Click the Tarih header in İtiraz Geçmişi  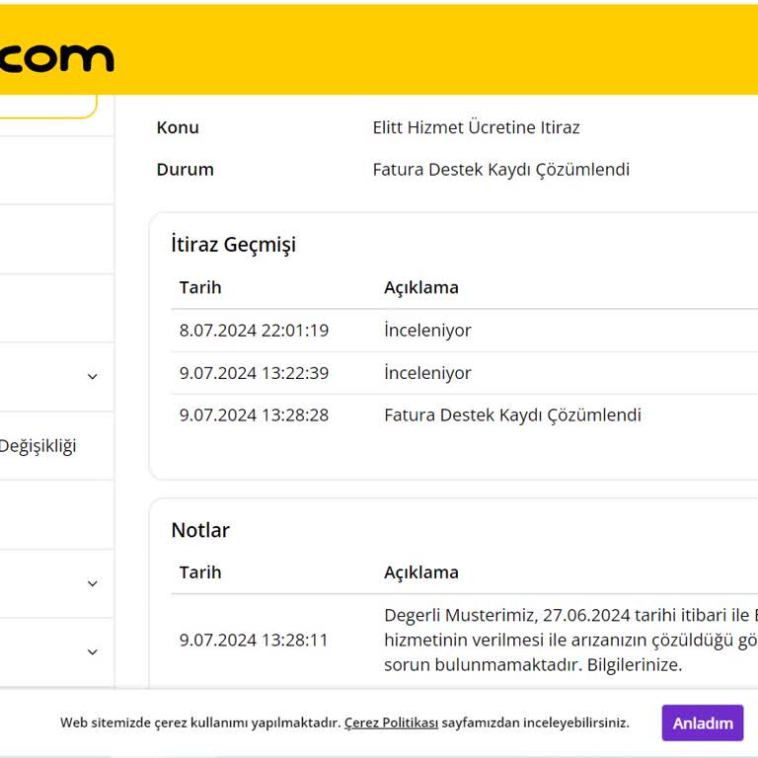pos(200,287)
